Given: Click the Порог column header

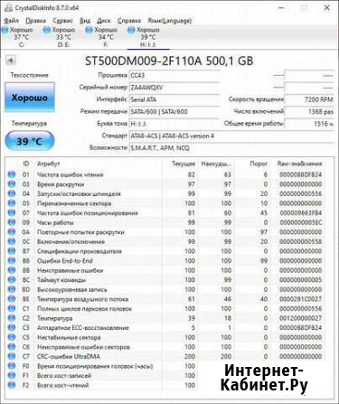Looking at the screenshot, I should pyautogui.click(x=259, y=164).
